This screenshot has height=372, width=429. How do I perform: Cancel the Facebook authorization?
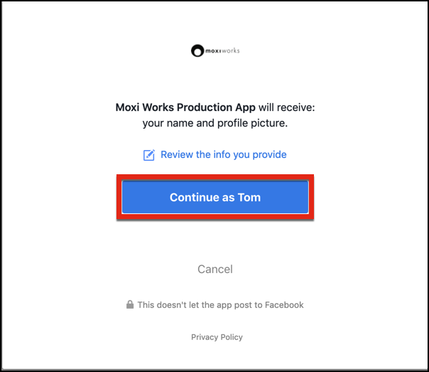pos(214,269)
